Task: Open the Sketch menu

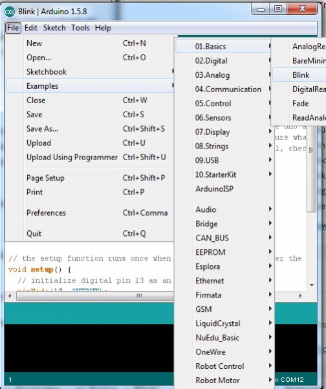Action: point(54,28)
